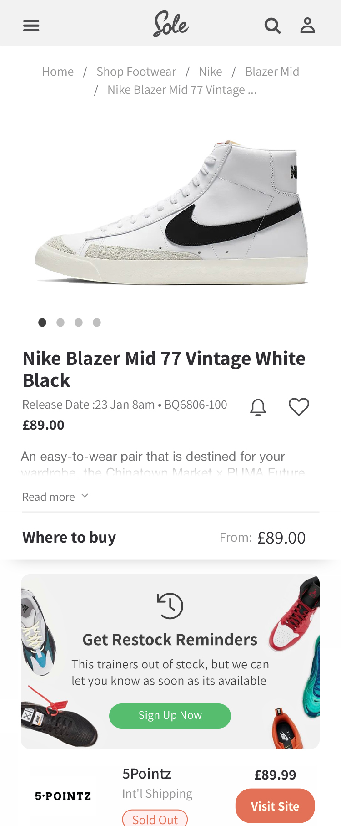Click the notification bell icon

click(258, 407)
